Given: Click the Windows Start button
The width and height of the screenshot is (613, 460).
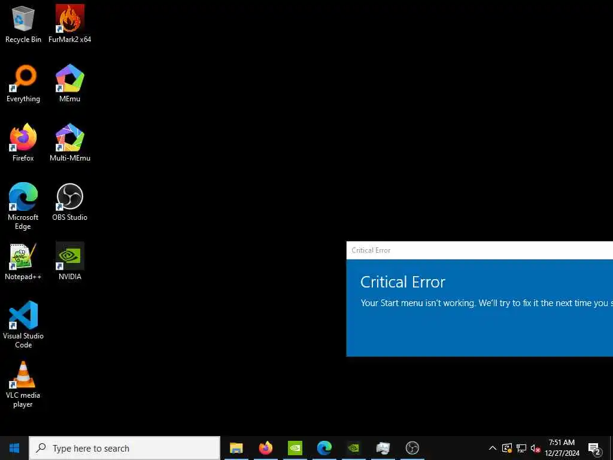Looking at the screenshot, I should tap(14, 448).
